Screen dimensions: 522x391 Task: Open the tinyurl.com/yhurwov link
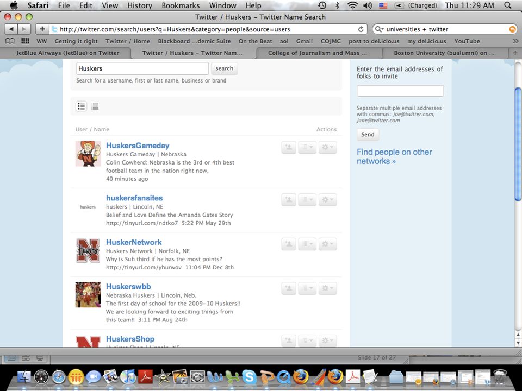click(x=144, y=267)
